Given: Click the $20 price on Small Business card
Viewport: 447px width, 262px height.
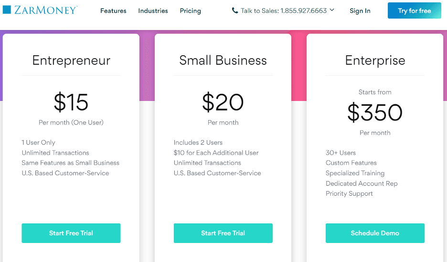Looking at the screenshot, I should coord(223,102).
